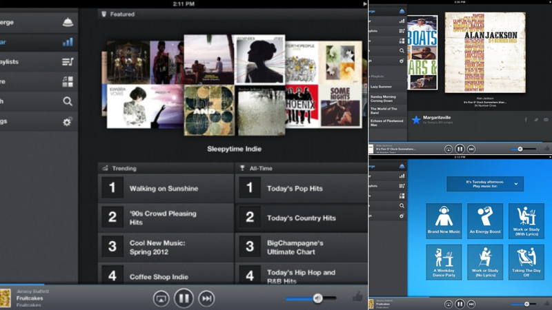Open All-Time playlist Today's Pop Hits

click(x=302, y=188)
